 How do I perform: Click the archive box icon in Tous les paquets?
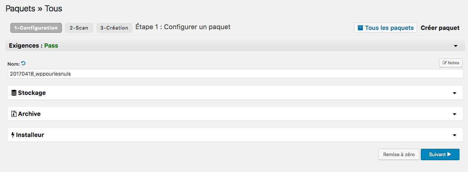pyautogui.click(x=360, y=28)
